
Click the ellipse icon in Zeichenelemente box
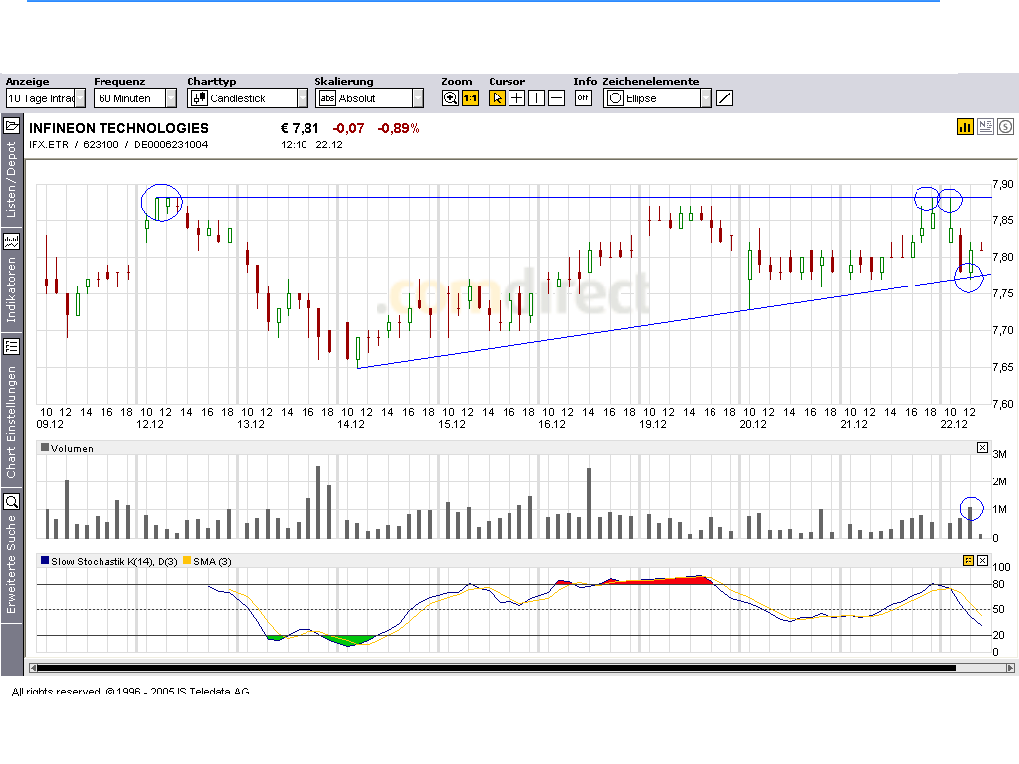point(615,98)
